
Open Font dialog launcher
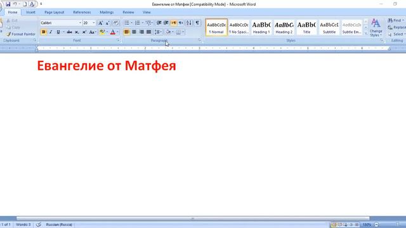118,41
